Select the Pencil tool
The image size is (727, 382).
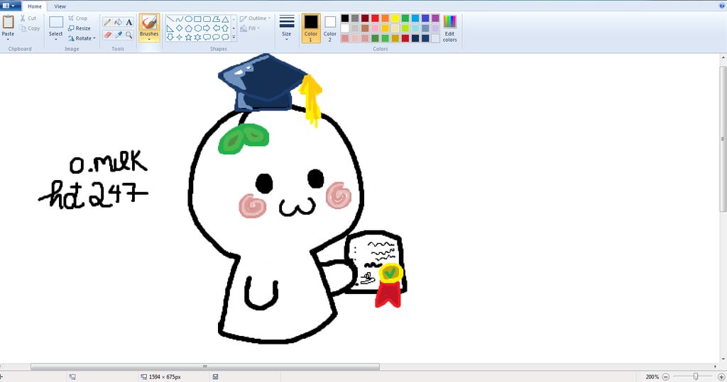click(x=107, y=22)
